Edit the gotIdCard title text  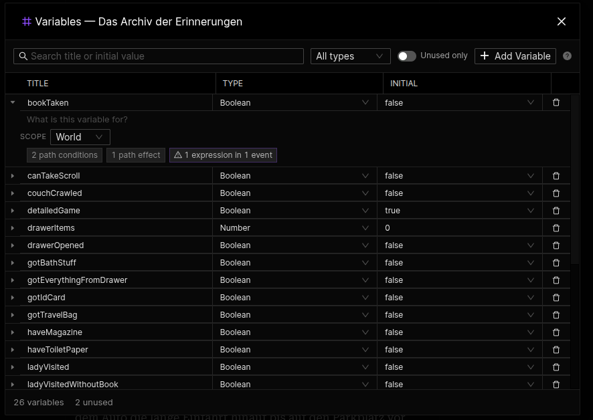point(46,298)
